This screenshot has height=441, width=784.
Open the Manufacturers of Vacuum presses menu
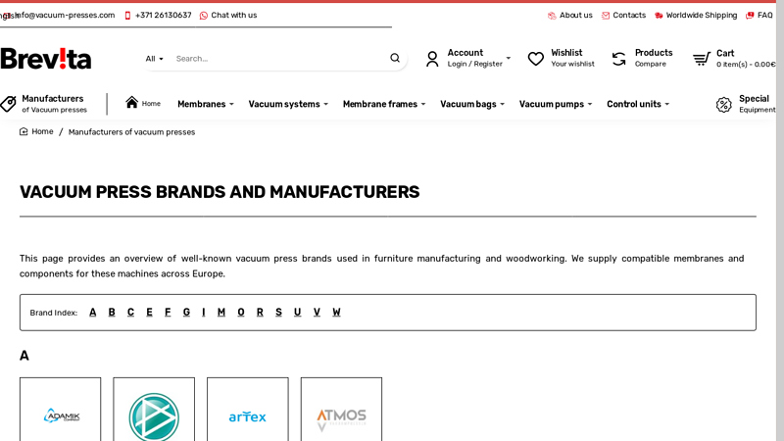pos(54,104)
